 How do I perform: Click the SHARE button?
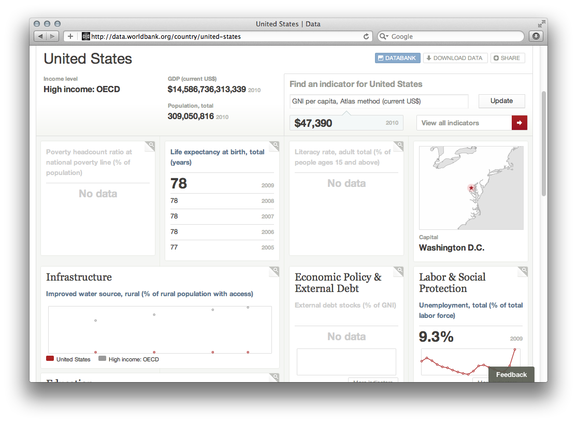[508, 58]
